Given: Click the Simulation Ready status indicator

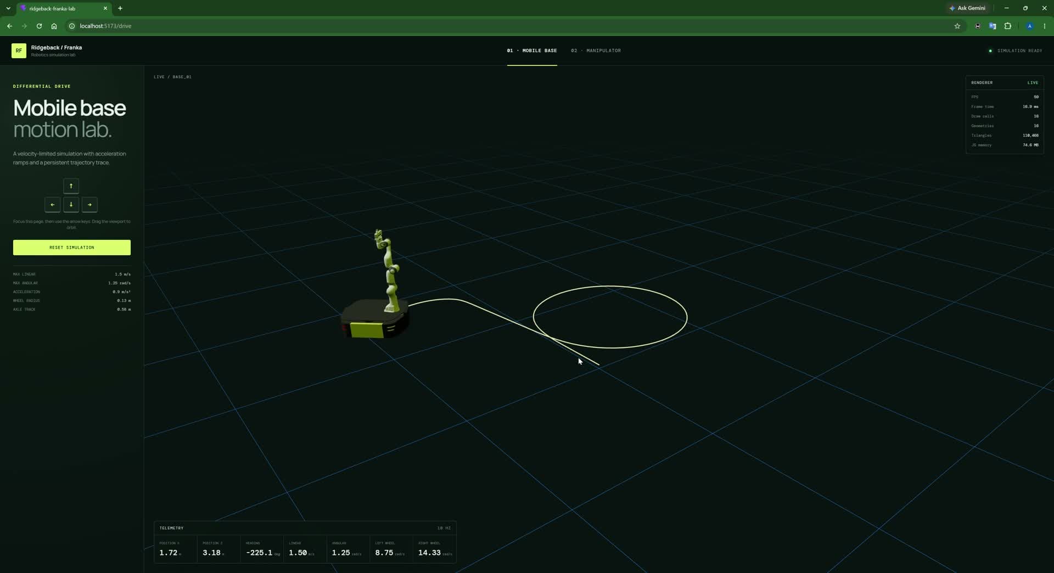Looking at the screenshot, I should point(1016,50).
